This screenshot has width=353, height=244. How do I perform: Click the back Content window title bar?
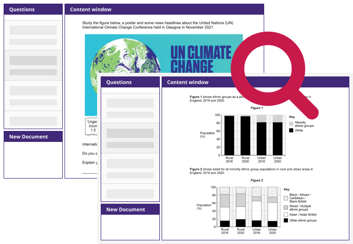tap(164, 10)
